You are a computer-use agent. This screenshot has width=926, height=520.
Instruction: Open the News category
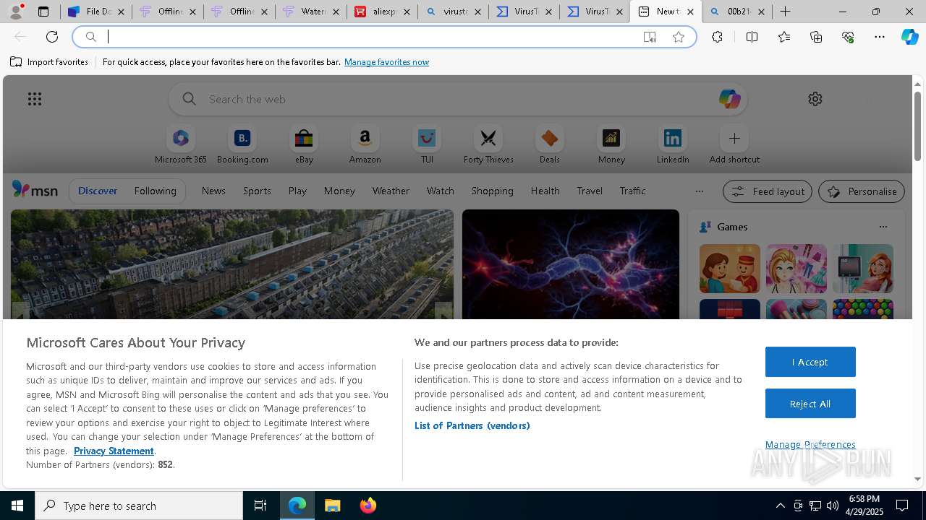click(x=213, y=191)
